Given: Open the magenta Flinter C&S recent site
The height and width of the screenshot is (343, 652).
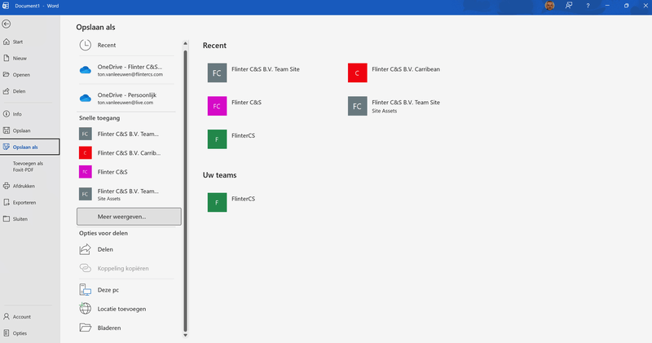Looking at the screenshot, I should 217,106.
